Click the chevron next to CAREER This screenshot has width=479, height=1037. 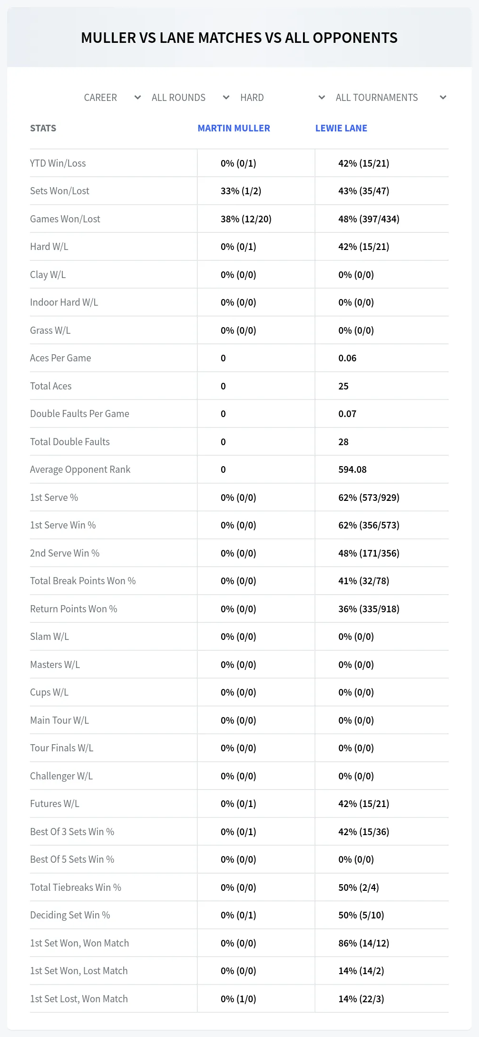click(138, 98)
